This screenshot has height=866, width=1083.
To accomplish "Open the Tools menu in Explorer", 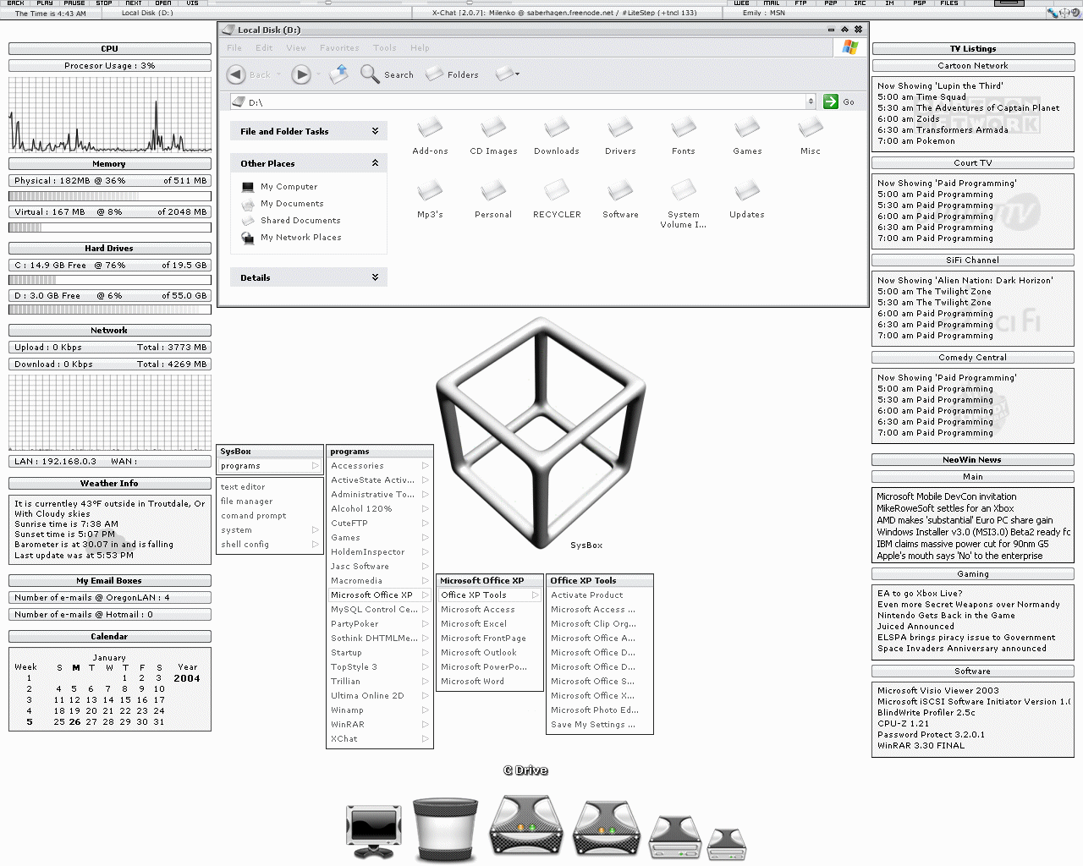I will [385, 48].
